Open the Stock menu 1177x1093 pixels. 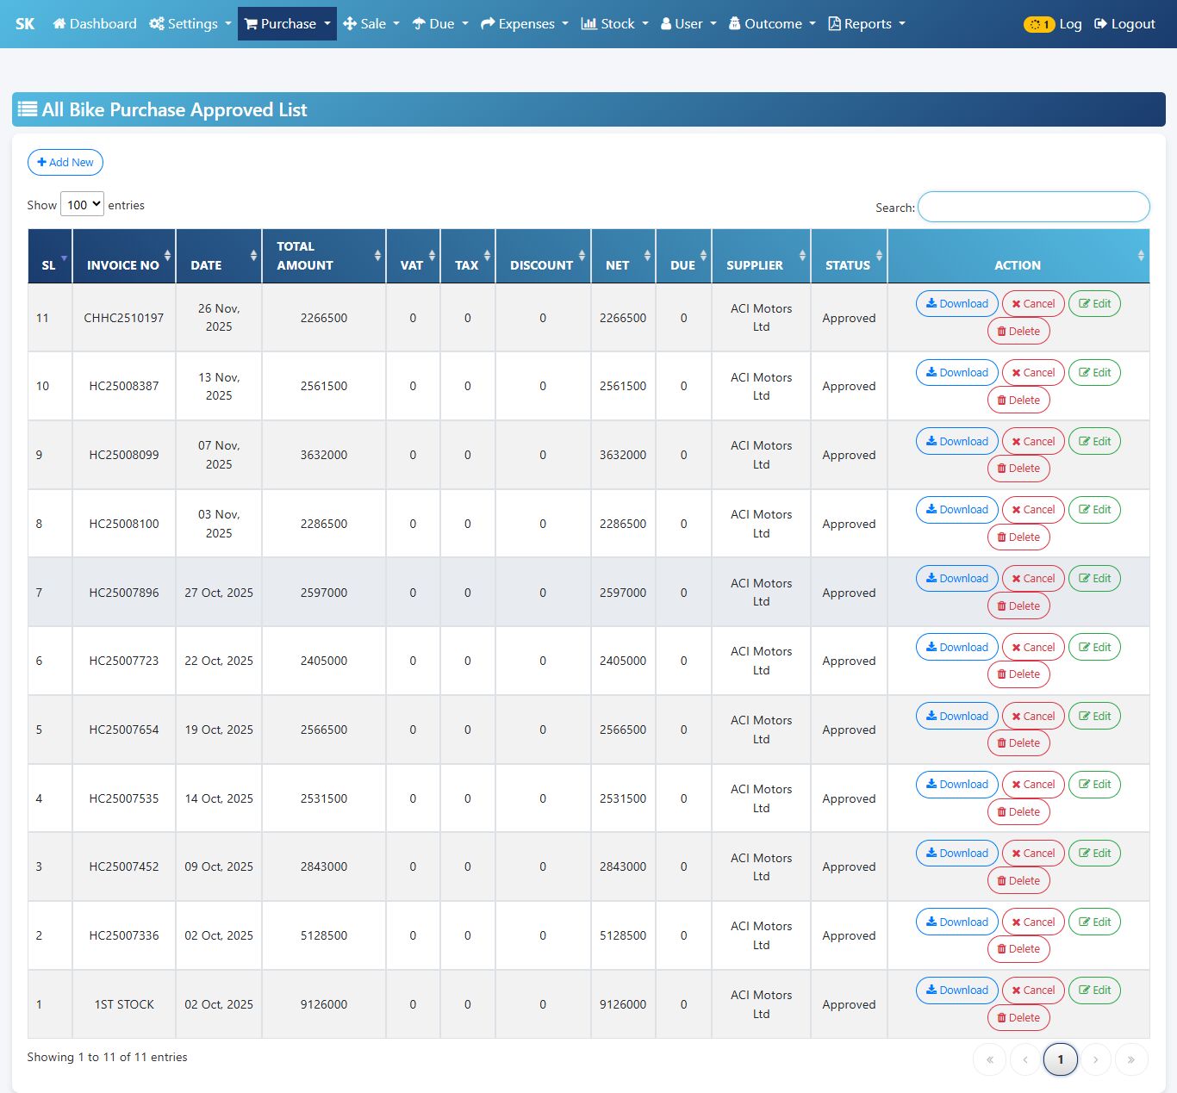pyautogui.click(x=614, y=23)
